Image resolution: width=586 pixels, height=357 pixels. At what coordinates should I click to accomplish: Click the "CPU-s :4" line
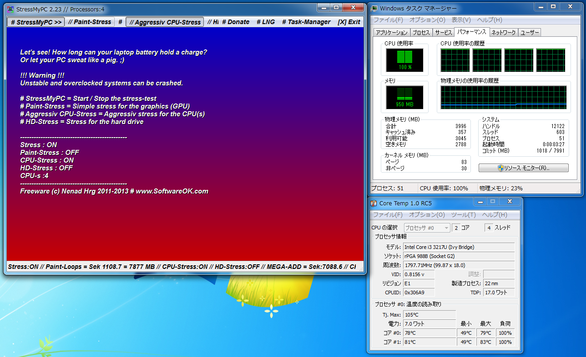point(34,176)
